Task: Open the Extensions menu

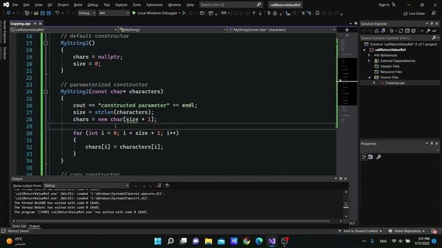Action: 155,5
